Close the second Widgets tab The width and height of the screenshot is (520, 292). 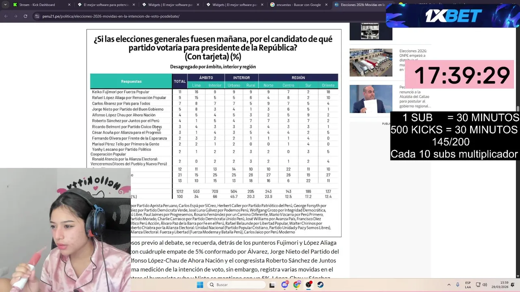(x=262, y=5)
